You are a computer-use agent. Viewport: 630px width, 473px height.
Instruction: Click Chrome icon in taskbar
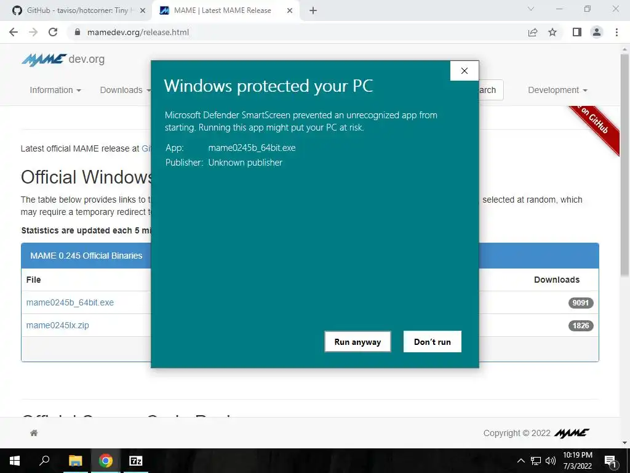(106, 461)
